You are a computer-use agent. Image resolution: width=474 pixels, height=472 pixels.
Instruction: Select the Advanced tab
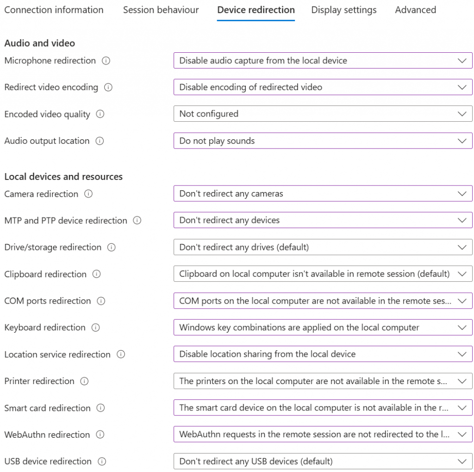click(415, 10)
